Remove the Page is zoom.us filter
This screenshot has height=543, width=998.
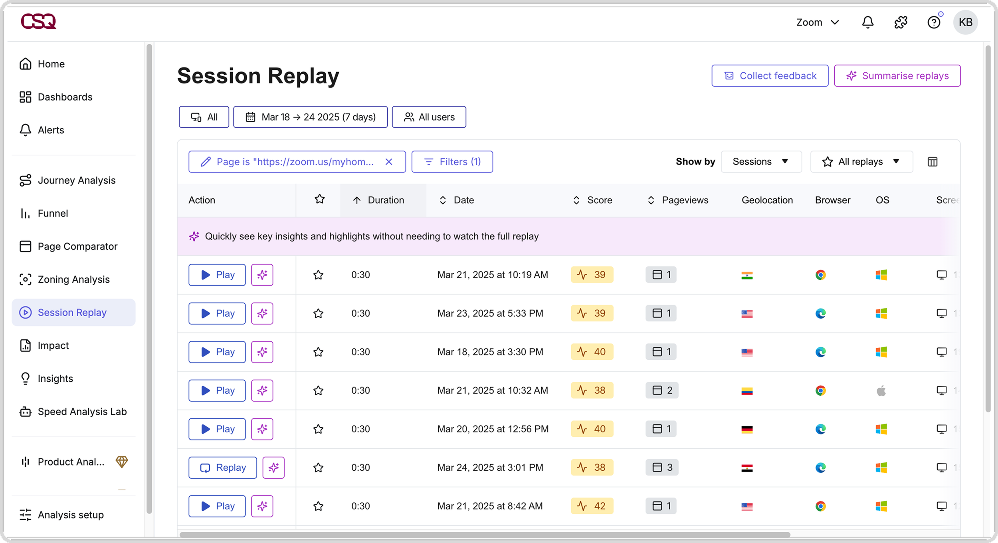point(389,162)
